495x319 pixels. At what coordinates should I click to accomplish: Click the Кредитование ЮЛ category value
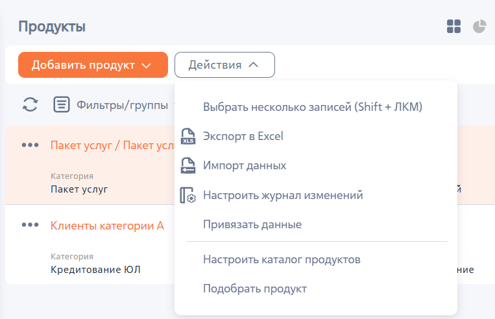click(95, 270)
